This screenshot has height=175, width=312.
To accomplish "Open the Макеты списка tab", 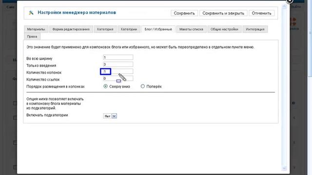I will [x=191, y=29].
